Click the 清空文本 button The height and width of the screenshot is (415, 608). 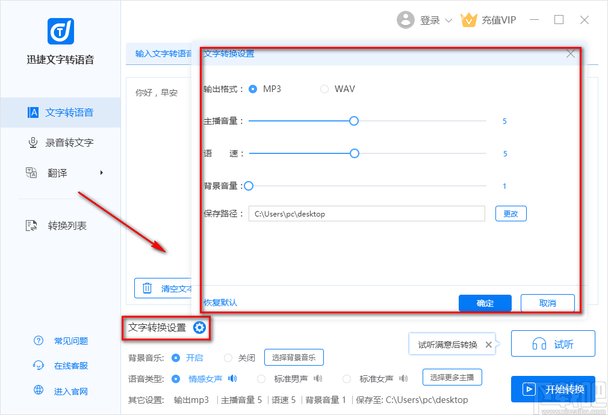[x=164, y=288]
